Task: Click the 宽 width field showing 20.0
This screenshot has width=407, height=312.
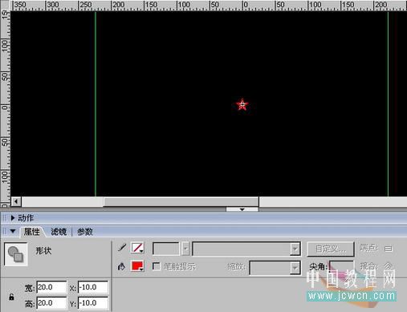Action: pyautogui.click(x=51, y=287)
